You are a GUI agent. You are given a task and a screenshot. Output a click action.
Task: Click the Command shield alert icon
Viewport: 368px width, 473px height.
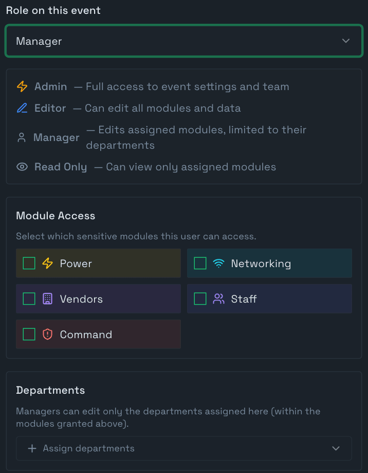(48, 334)
